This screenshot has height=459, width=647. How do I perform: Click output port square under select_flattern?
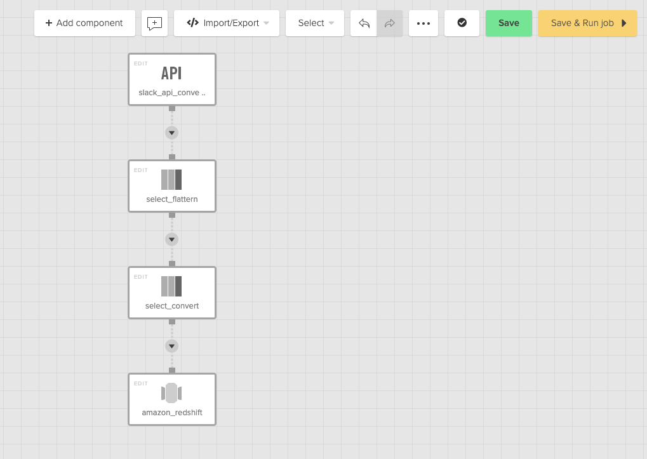(x=172, y=215)
